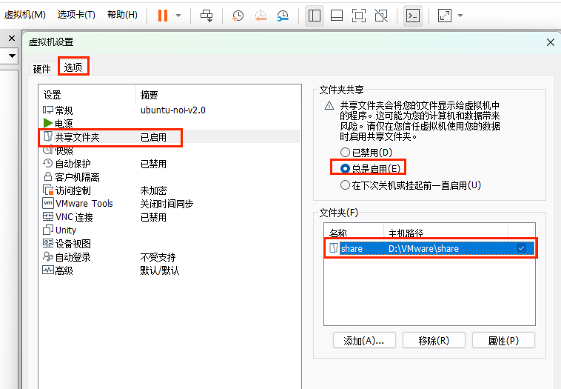The width and height of the screenshot is (561, 389).
Task: Click the Send Ctrl+Alt+Del toolbar icon
Action: (x=206, y=16)
